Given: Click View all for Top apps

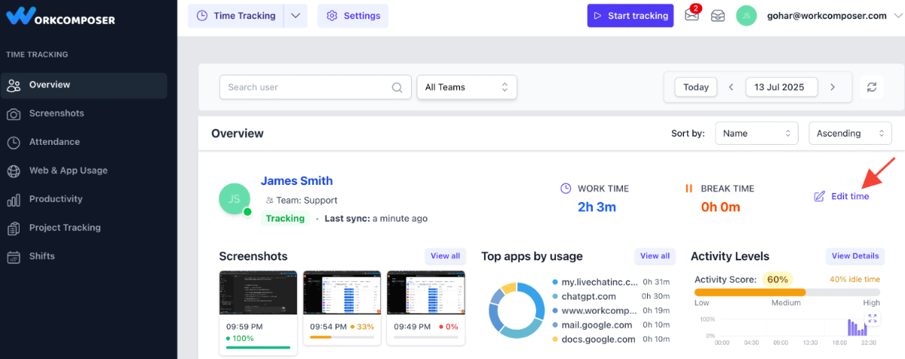Looking at the screenshot, I should point(655,256).
